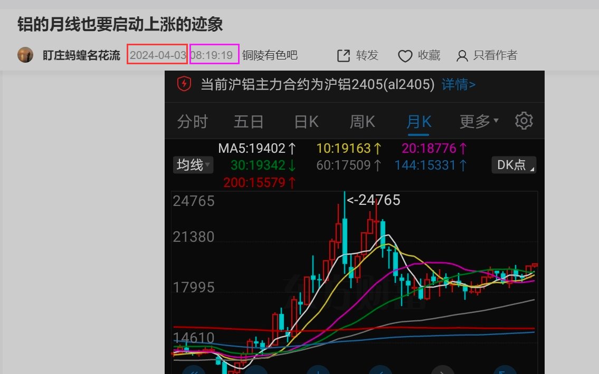Click the <-24765 peak price label

click(x=373, y=200)
